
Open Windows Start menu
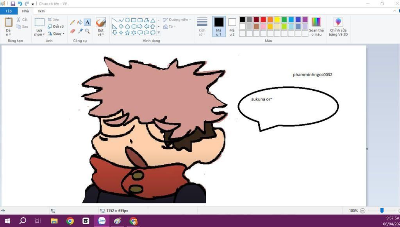[7, 221]
